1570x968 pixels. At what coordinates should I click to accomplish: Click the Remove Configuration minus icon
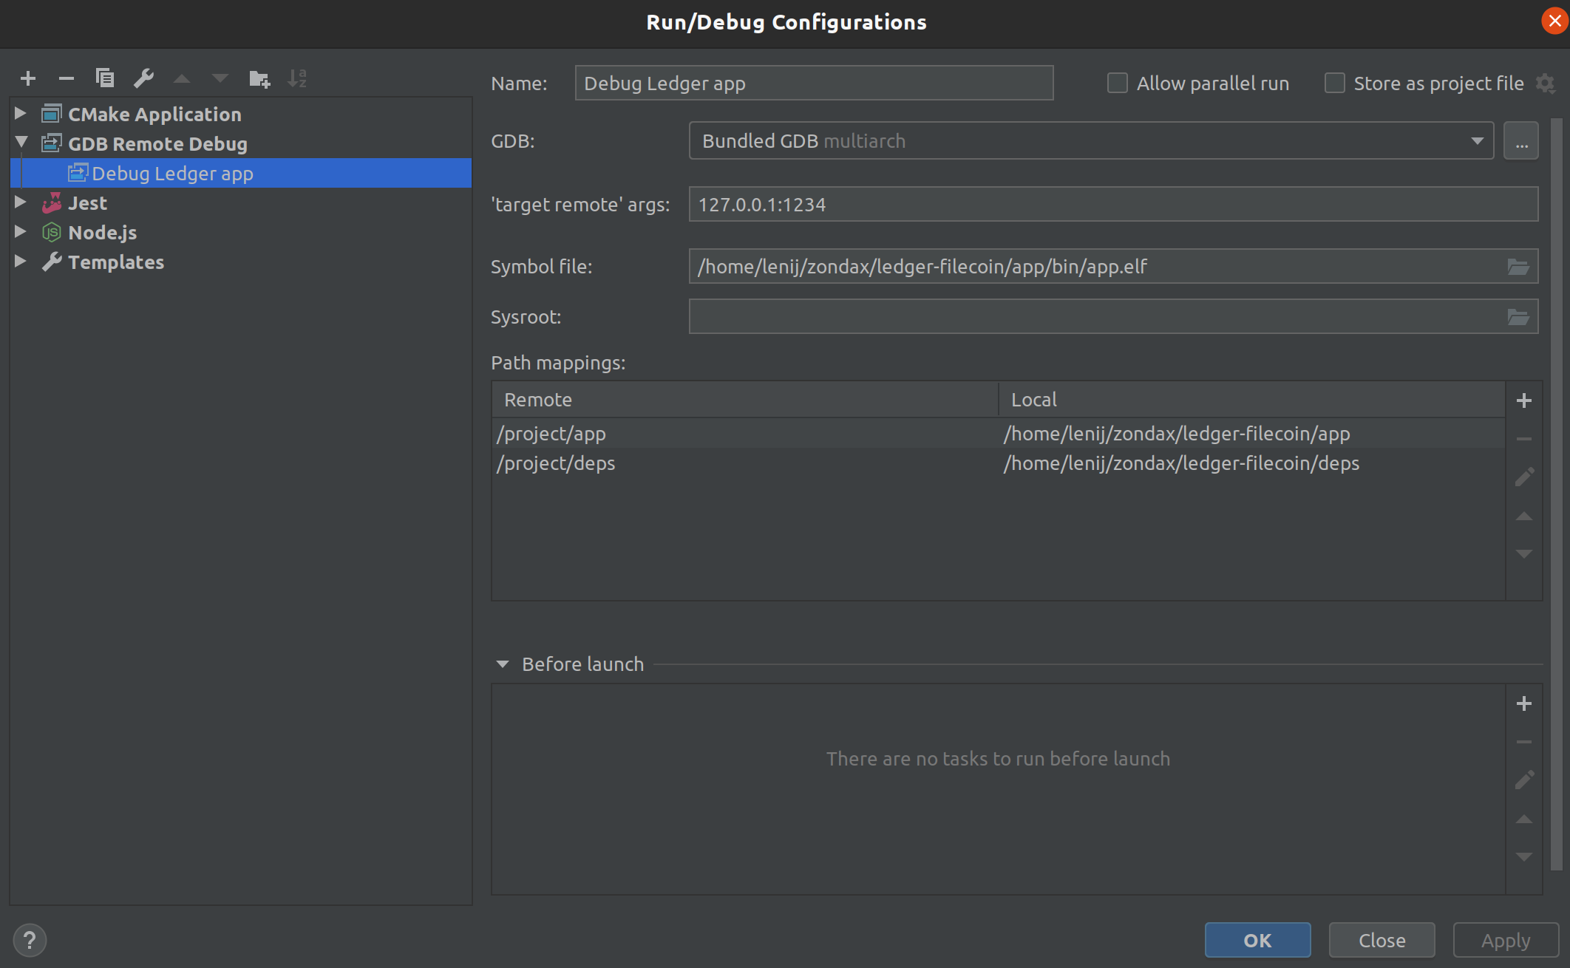[x=67, y=78]
